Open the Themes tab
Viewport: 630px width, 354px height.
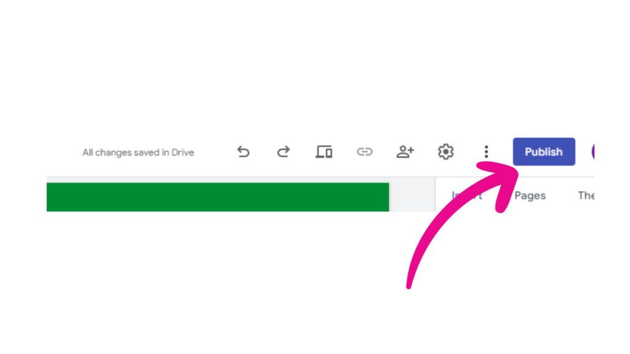[x=586, y=195]
